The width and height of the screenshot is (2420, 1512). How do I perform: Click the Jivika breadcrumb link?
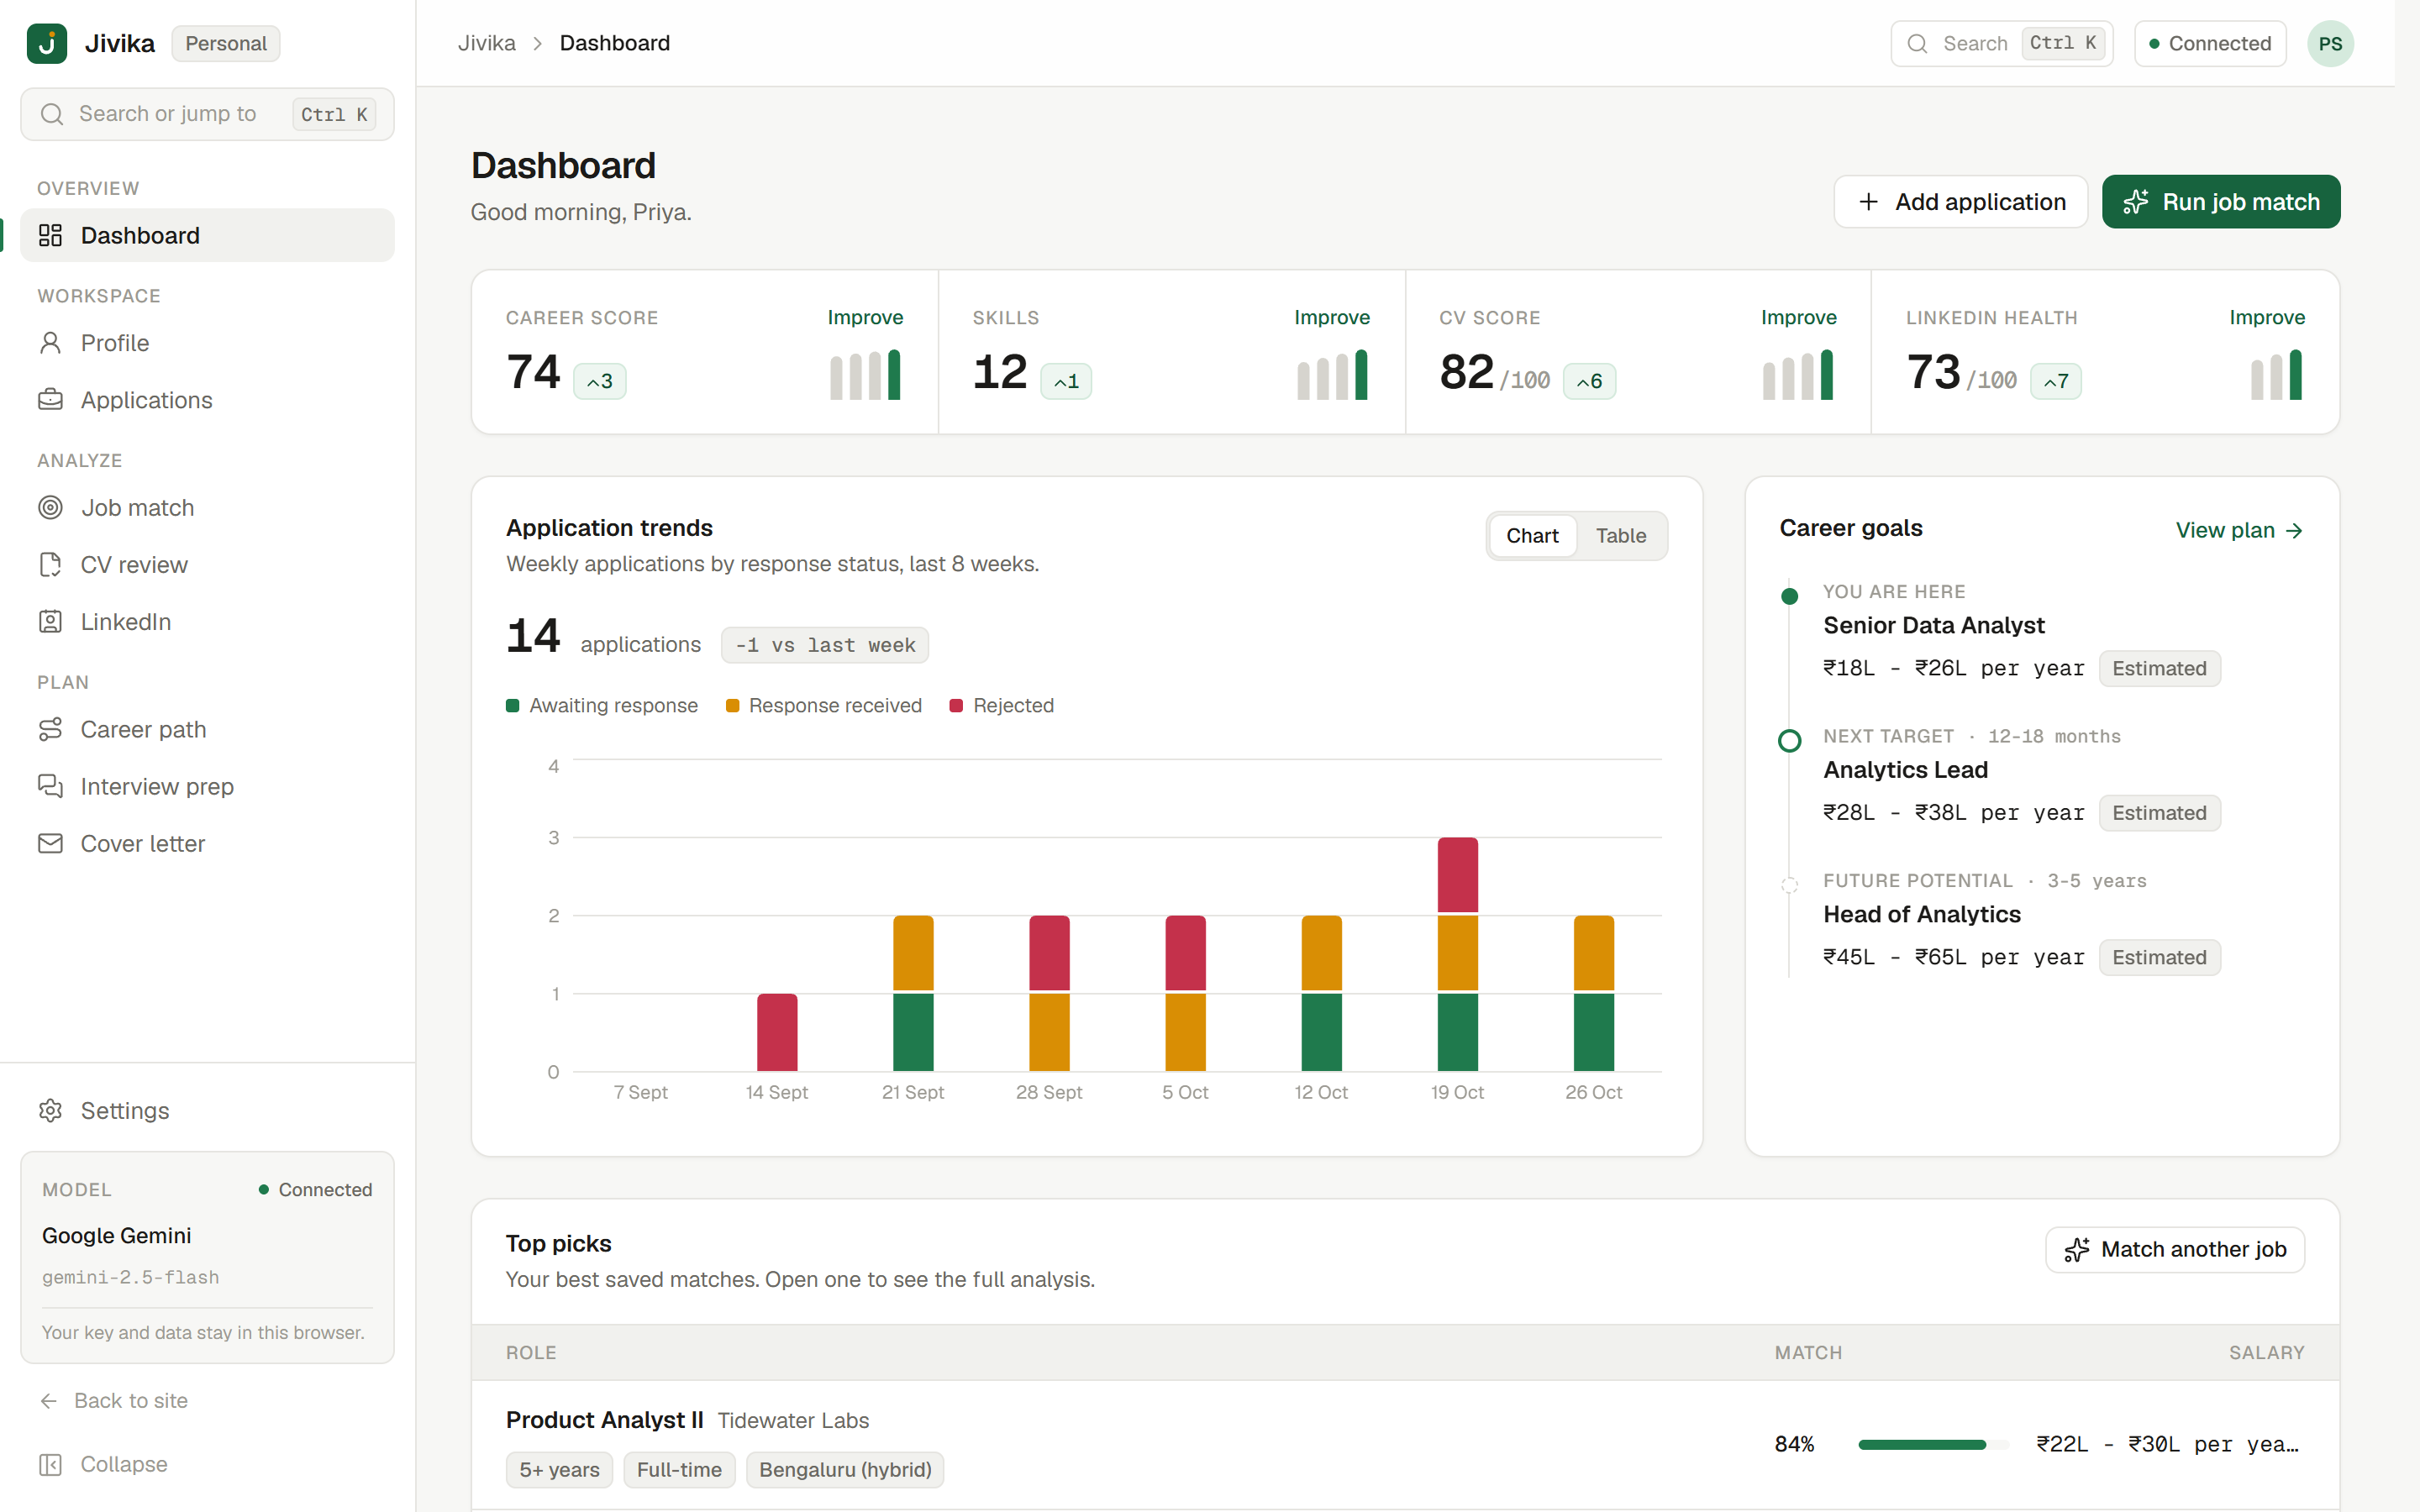coord(487,43)
